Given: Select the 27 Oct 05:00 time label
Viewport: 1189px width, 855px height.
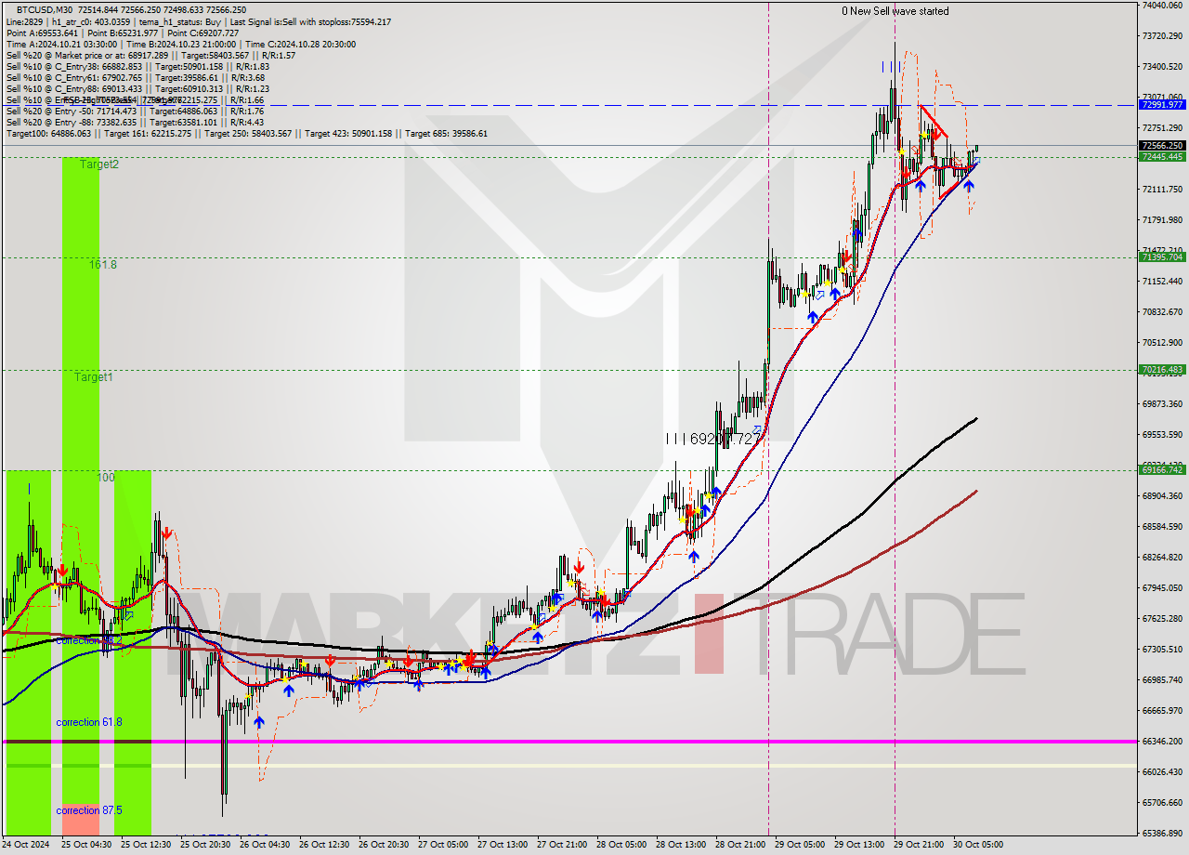Looking at the screenshot, I should tap(442, 845).
